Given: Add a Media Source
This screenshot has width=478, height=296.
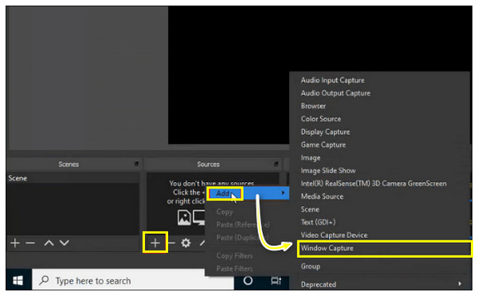Looking at the screenshot, I should 322,197.
